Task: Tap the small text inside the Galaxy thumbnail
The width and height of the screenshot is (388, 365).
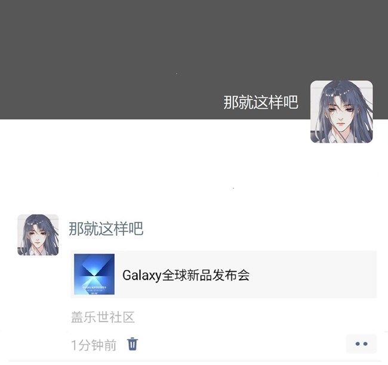Action: pos(94,289)
